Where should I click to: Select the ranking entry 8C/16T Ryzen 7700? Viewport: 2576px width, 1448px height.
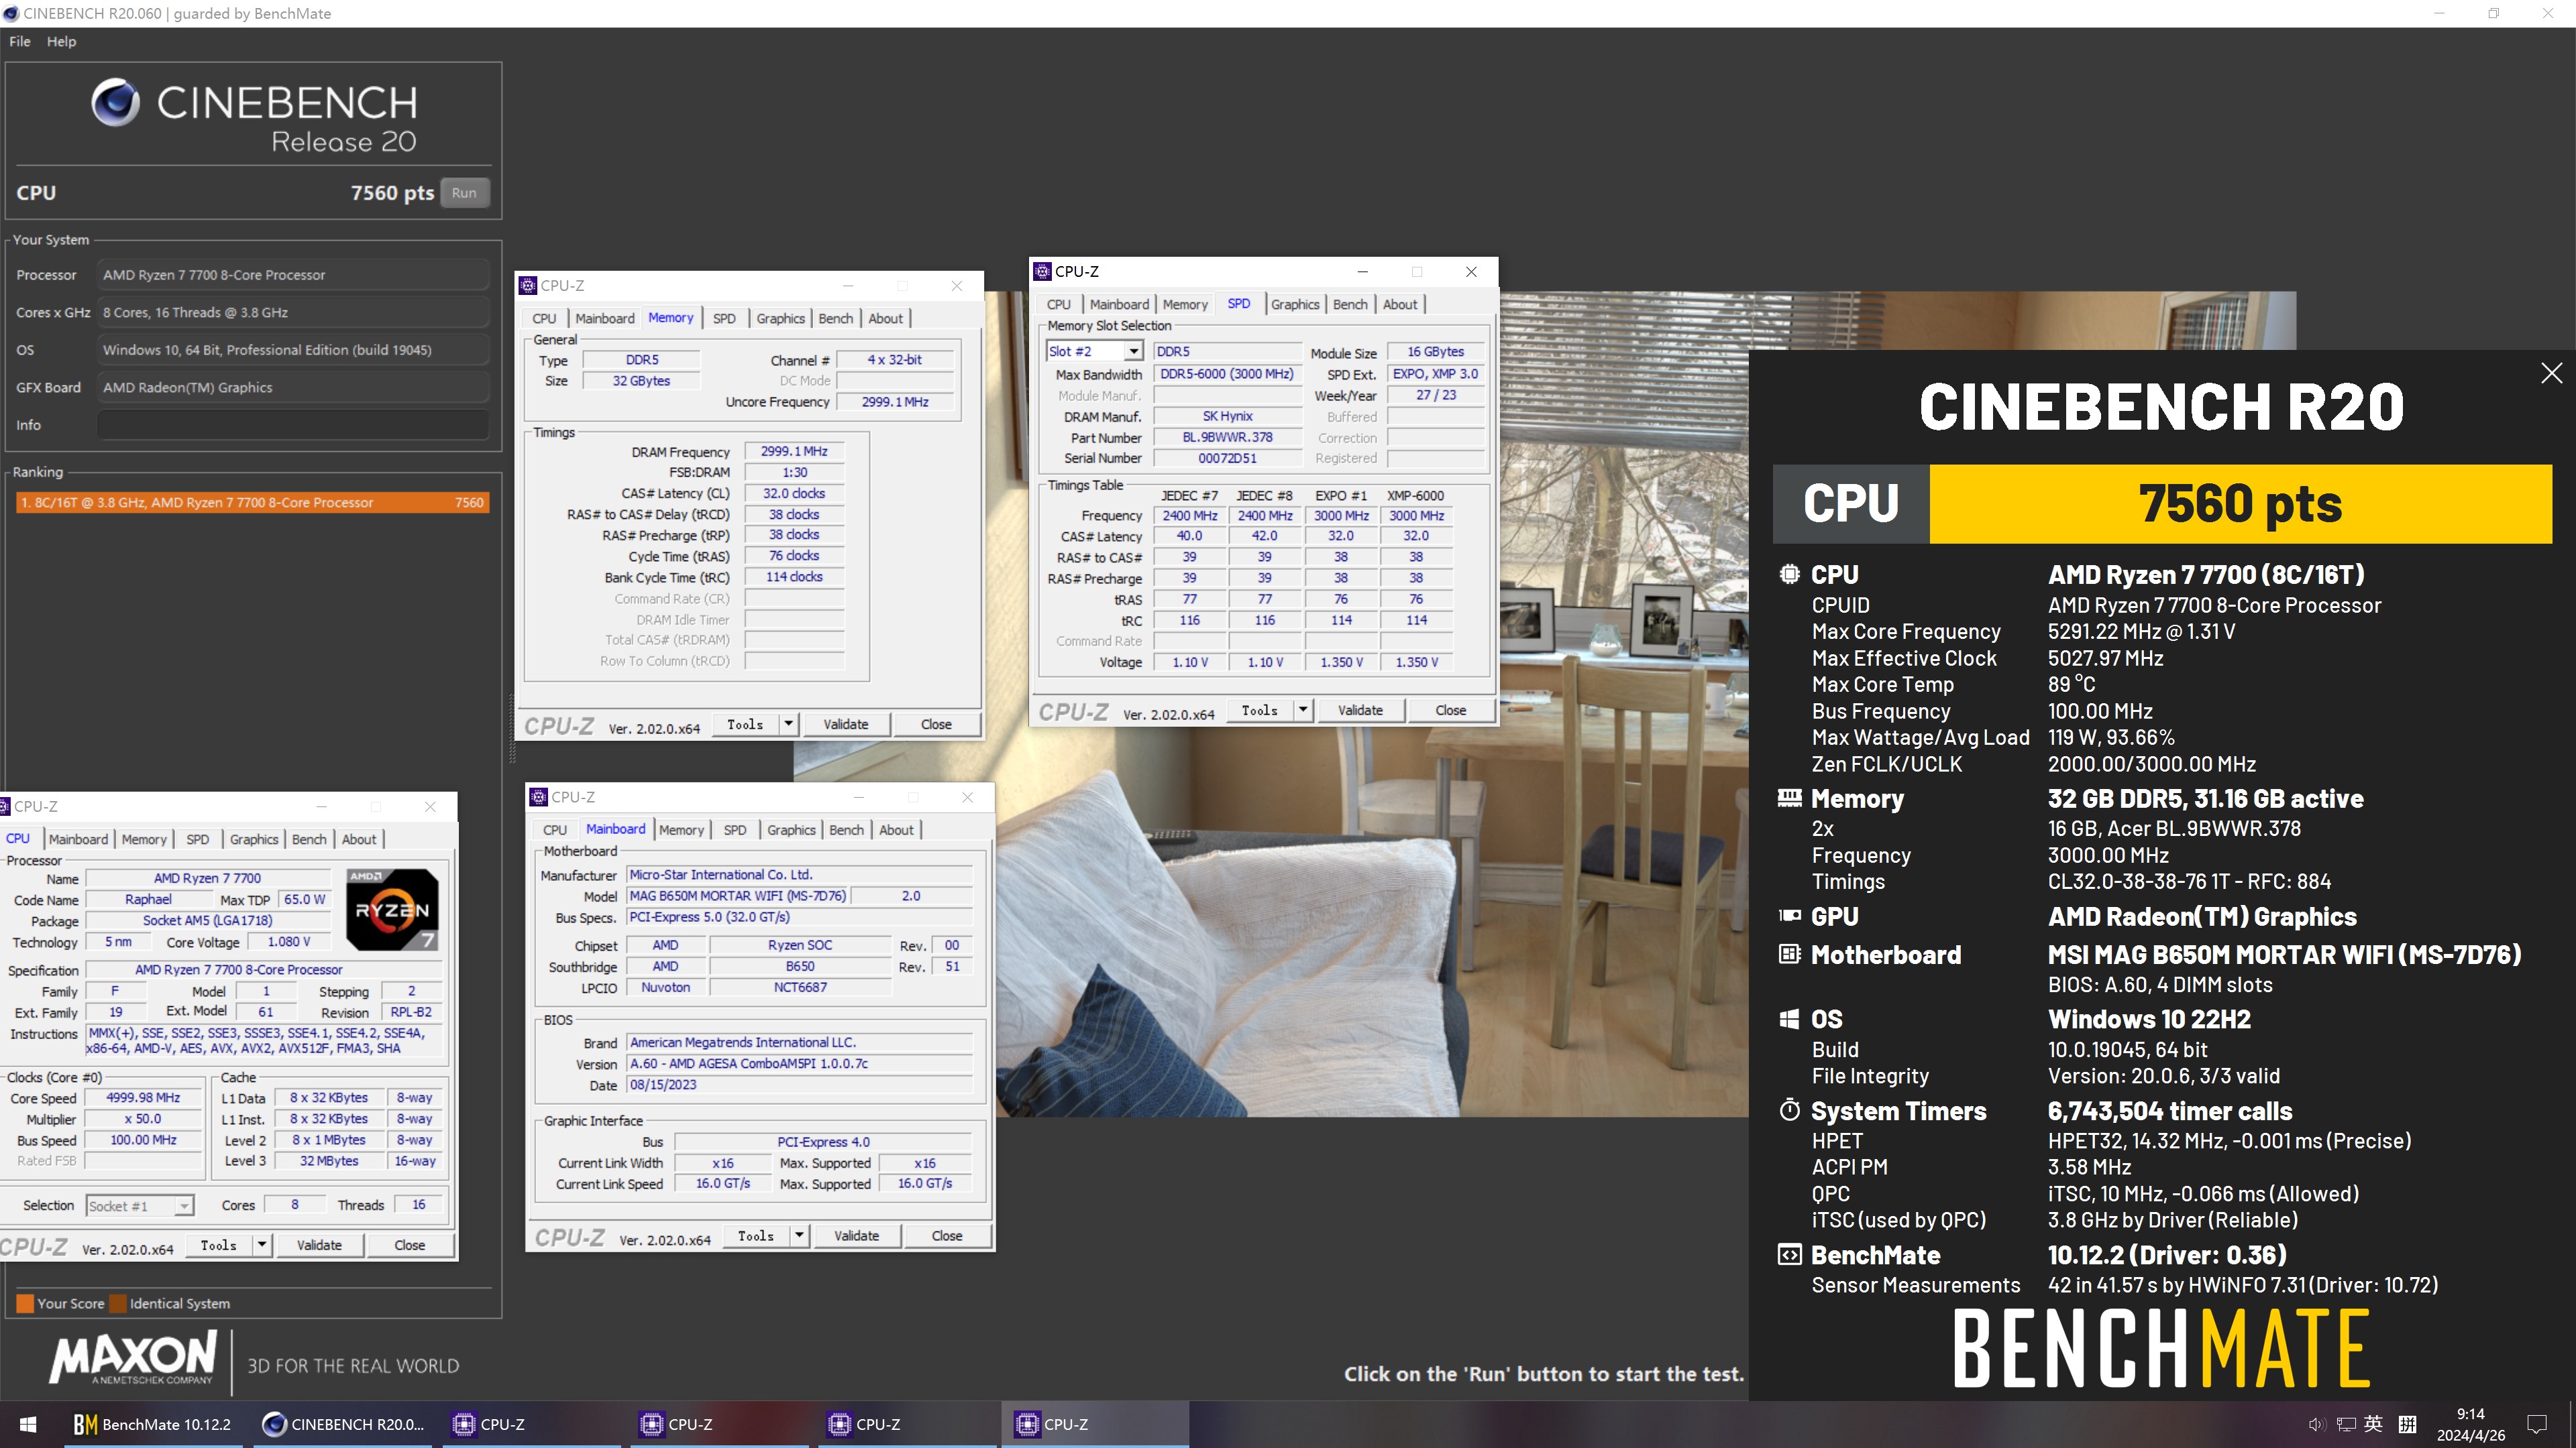(252, 503)
